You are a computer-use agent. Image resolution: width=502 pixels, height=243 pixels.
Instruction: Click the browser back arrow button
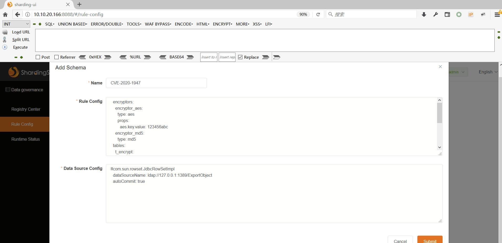point(17,14)
